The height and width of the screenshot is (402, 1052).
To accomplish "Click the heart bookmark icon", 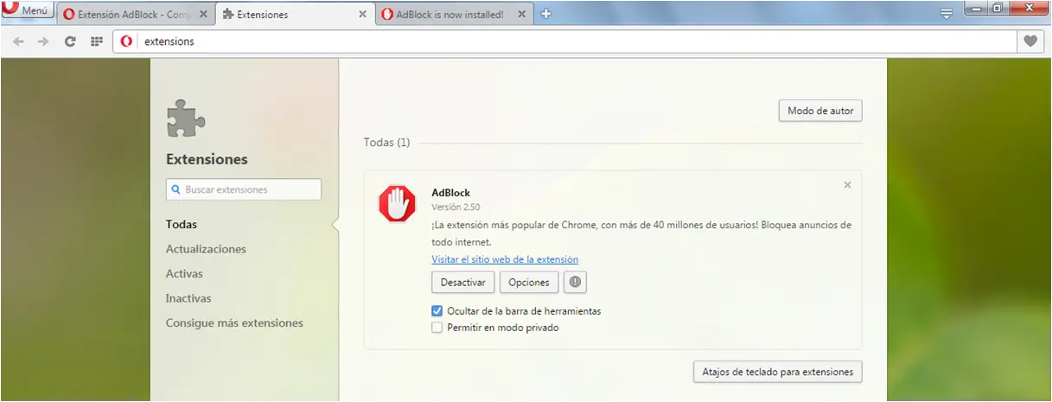I will click(x=1030, y=41).
